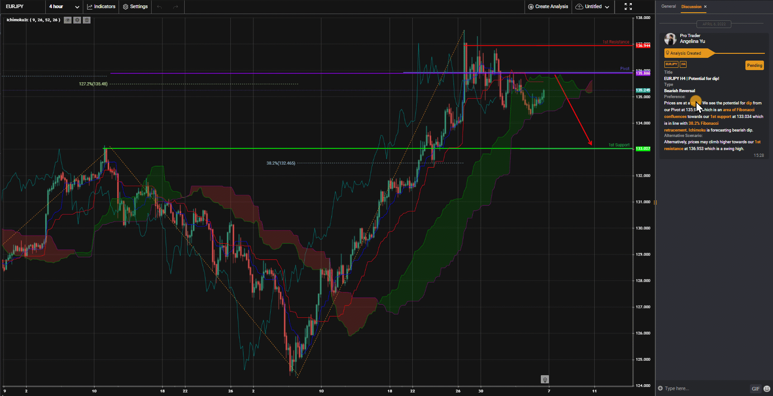This screenshot has width=773, height=396.
Task: Toggle fullscreen chart mode
Action: 628,6
